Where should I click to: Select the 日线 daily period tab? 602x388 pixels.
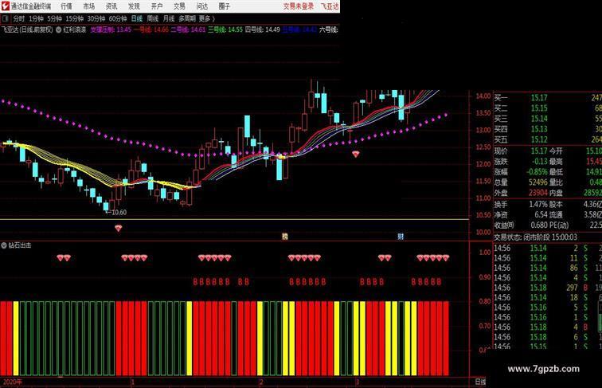[137, 18]
